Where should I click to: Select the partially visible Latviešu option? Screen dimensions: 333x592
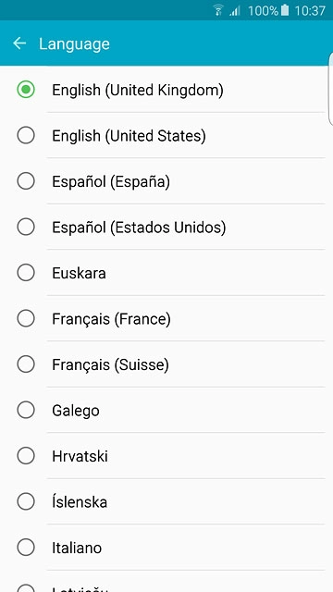166,585
